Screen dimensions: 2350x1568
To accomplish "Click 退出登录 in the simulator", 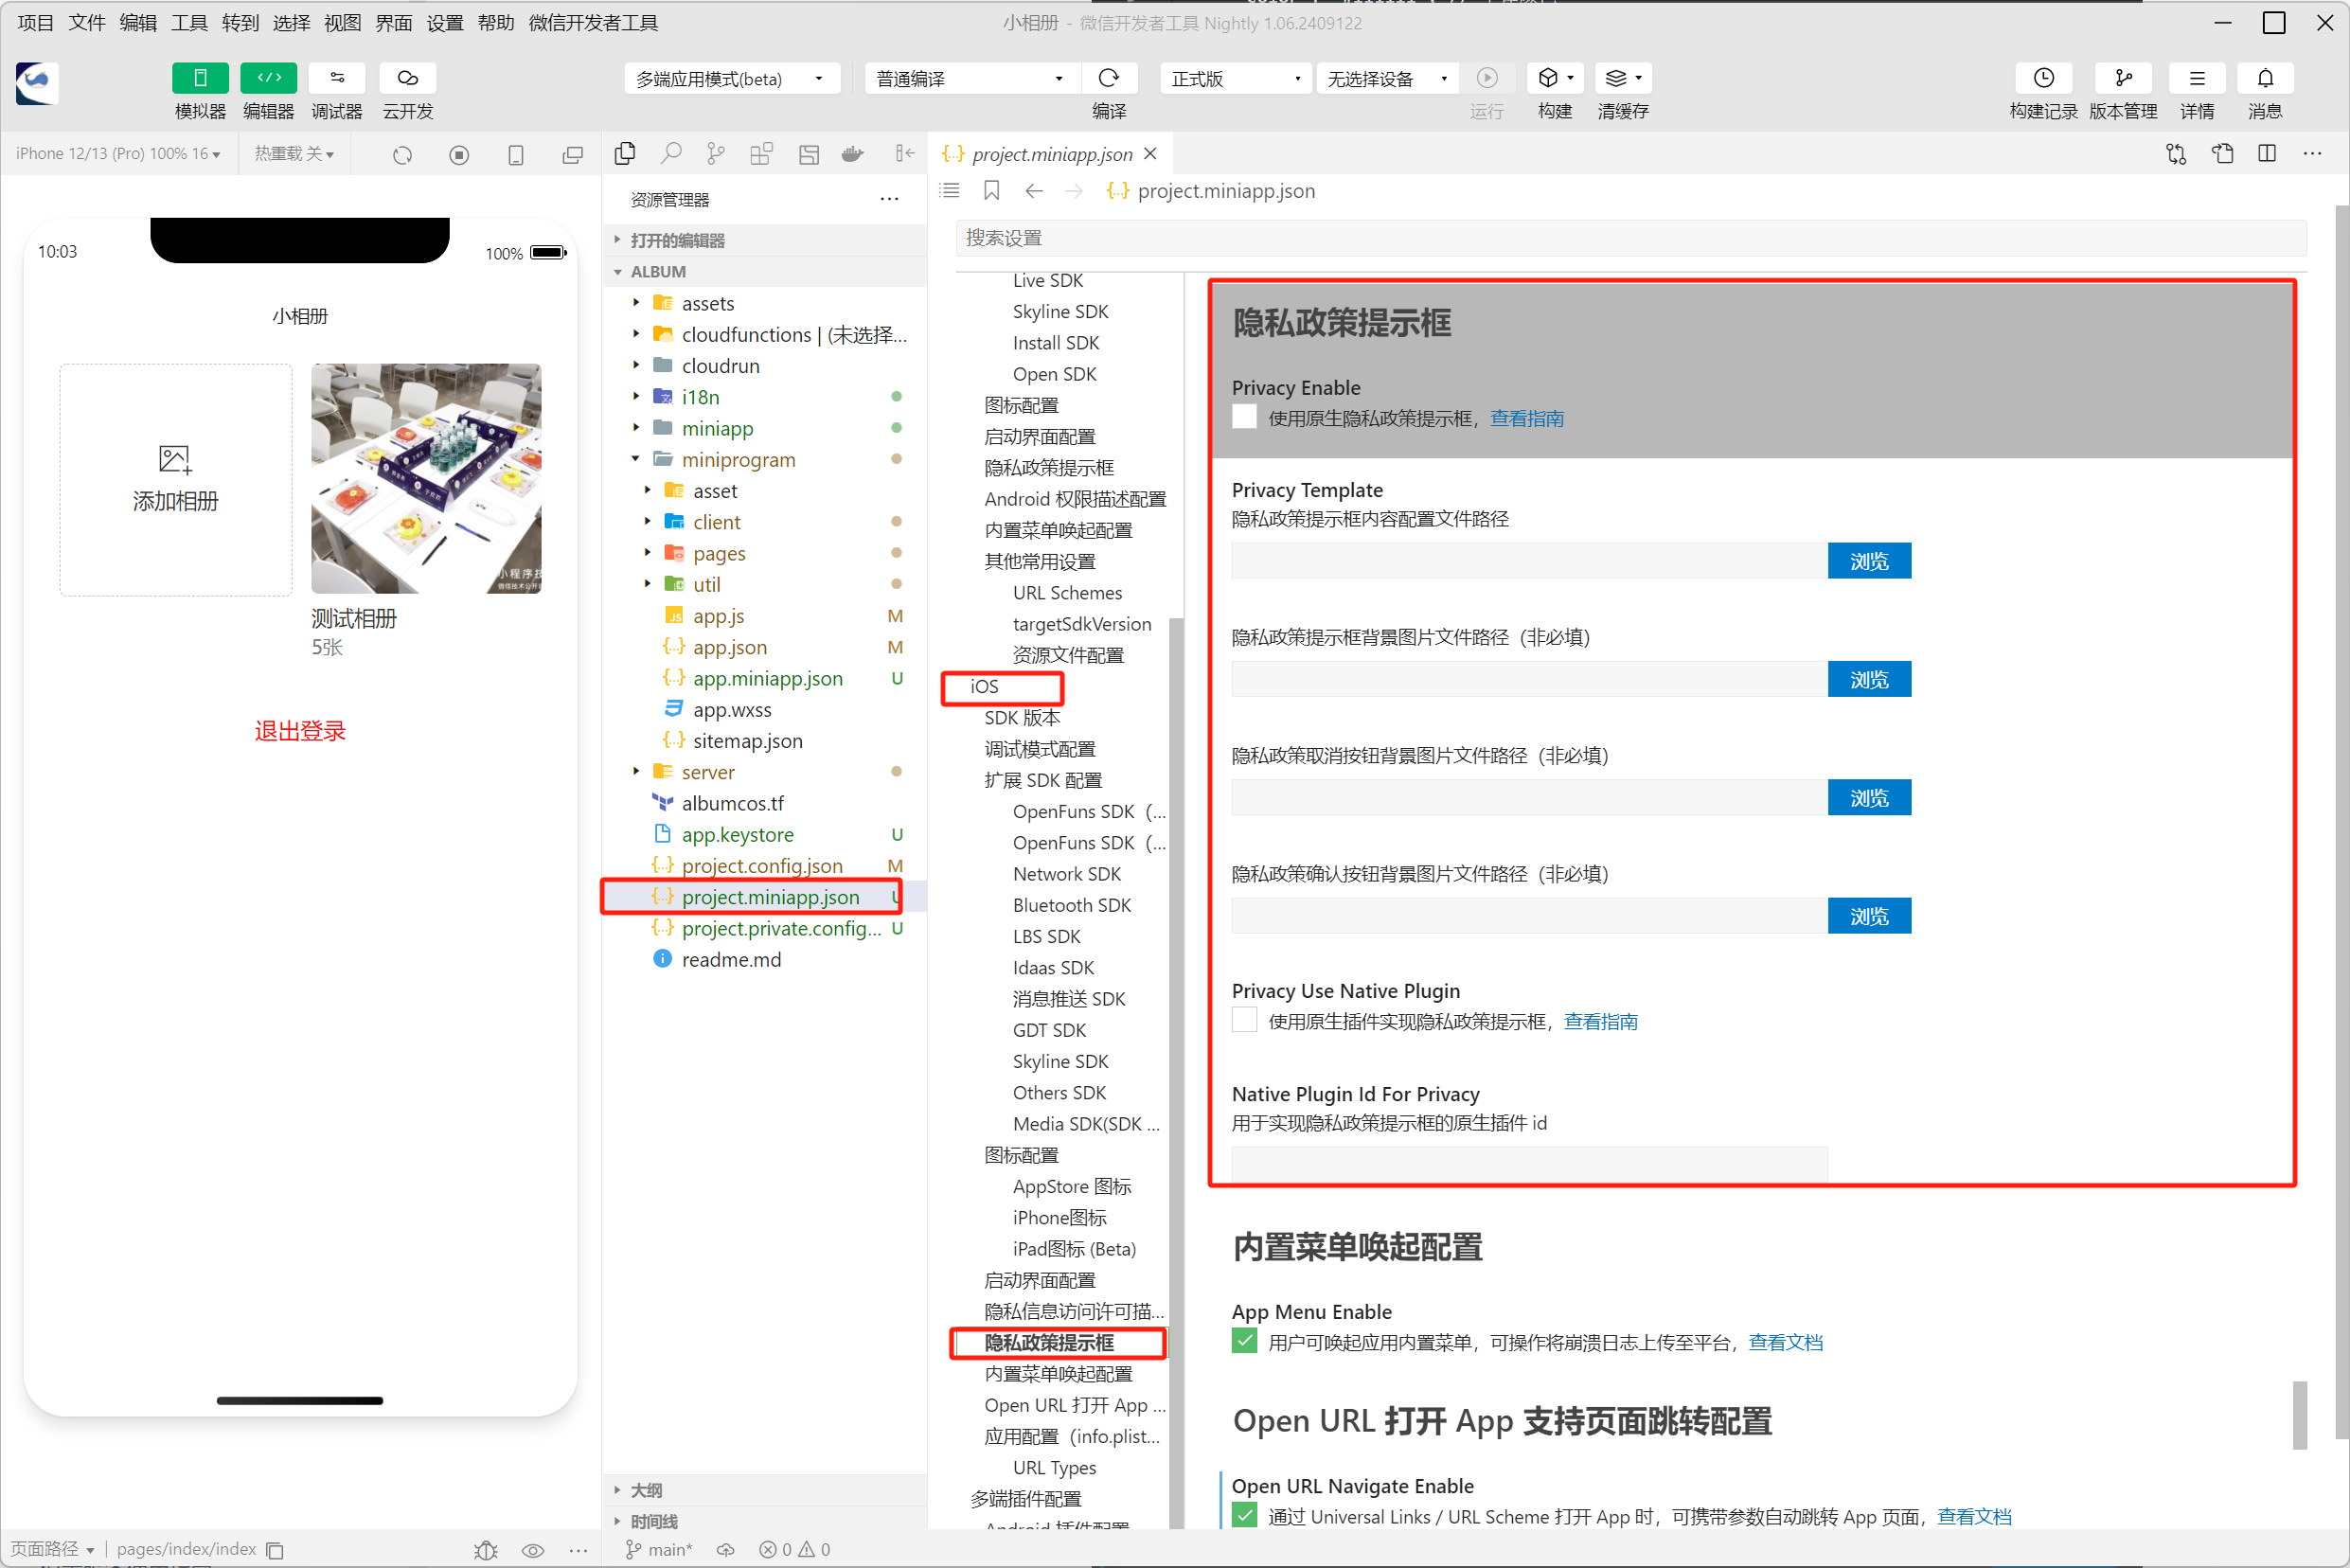I will click(299, 730).
